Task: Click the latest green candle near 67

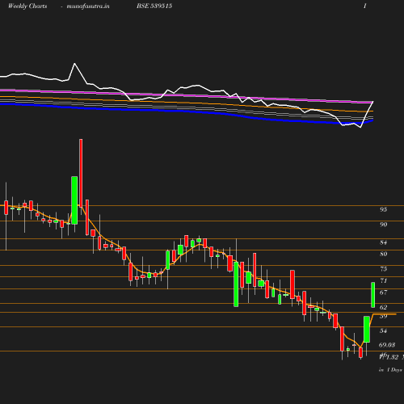Action: pos(373,295)
